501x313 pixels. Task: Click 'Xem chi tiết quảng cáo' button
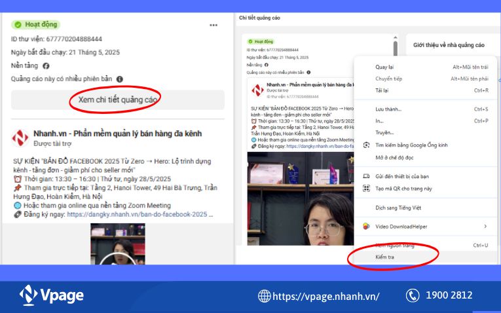coord(118,100)
